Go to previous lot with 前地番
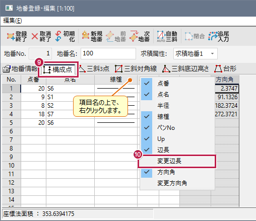The image size is (256, 221). click(116, 36)
